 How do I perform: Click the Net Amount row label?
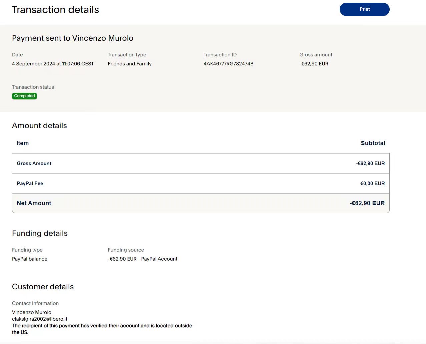[x=34, y=203]
